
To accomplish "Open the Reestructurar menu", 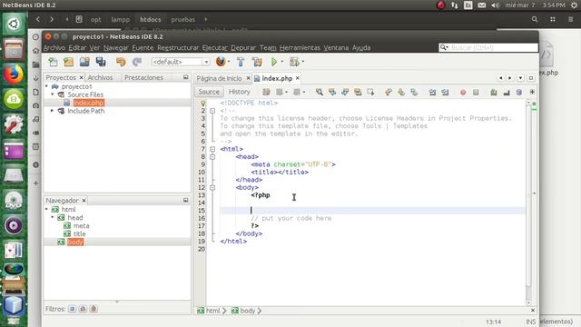I will pos(178,48).
